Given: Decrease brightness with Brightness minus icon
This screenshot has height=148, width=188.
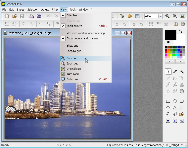Looking at the screenshot, I should click(x=24, y=24).
